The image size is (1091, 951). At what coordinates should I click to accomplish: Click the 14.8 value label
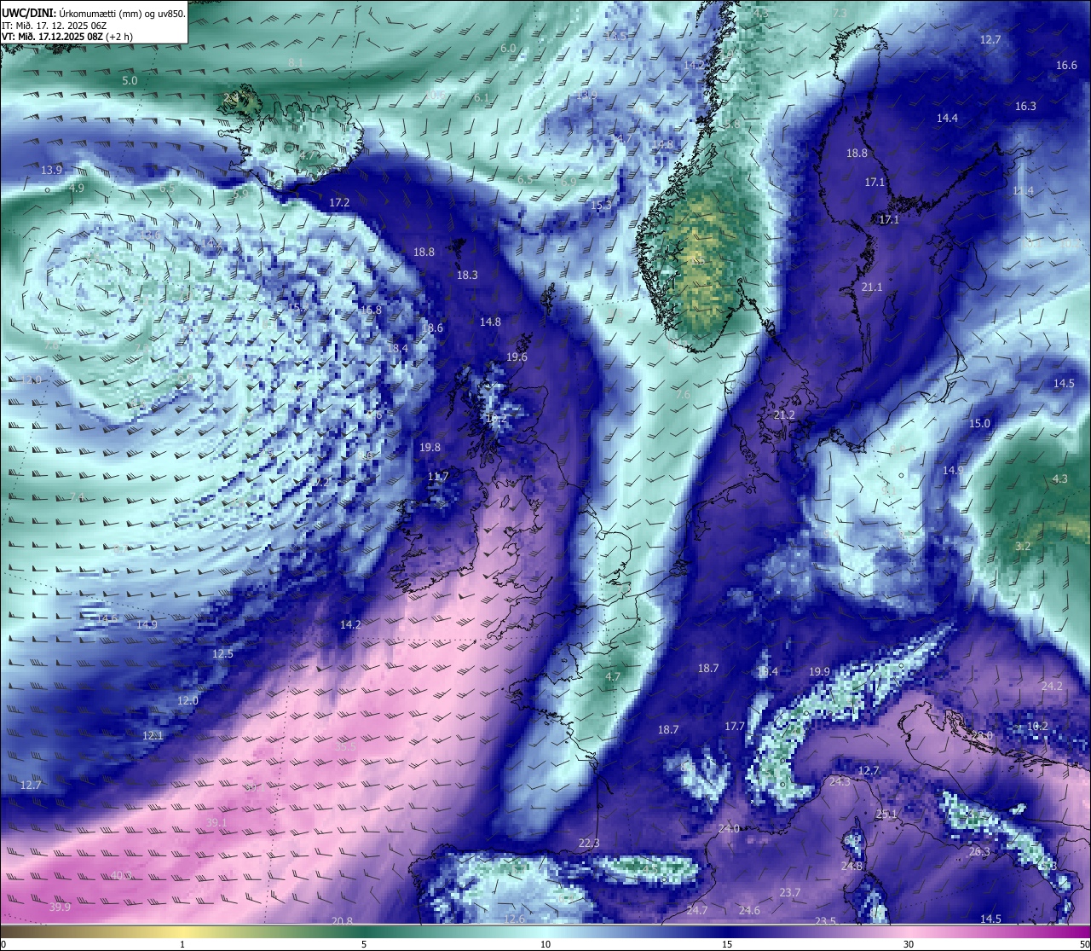[490, 322]
